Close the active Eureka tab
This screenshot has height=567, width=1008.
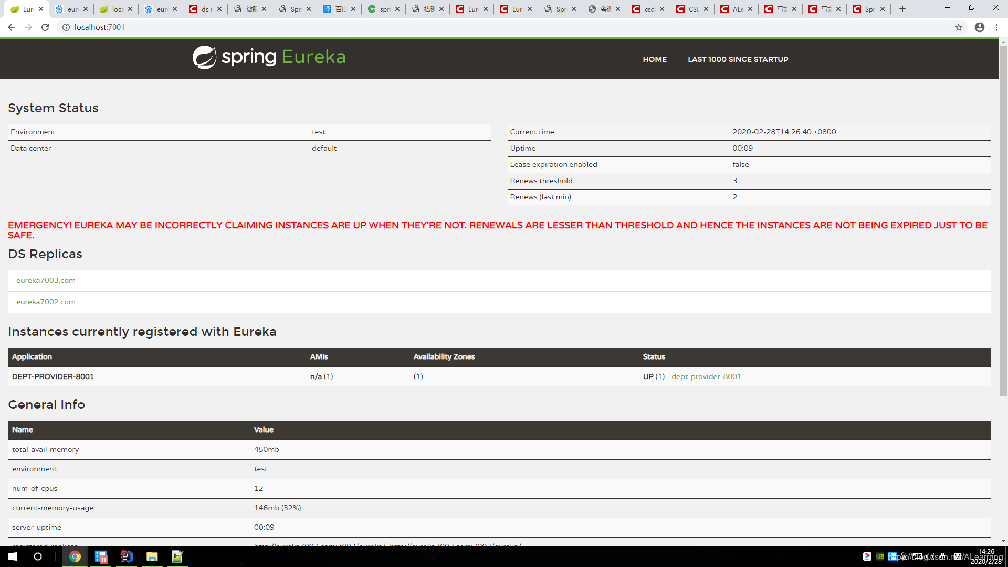click(41, 9)
